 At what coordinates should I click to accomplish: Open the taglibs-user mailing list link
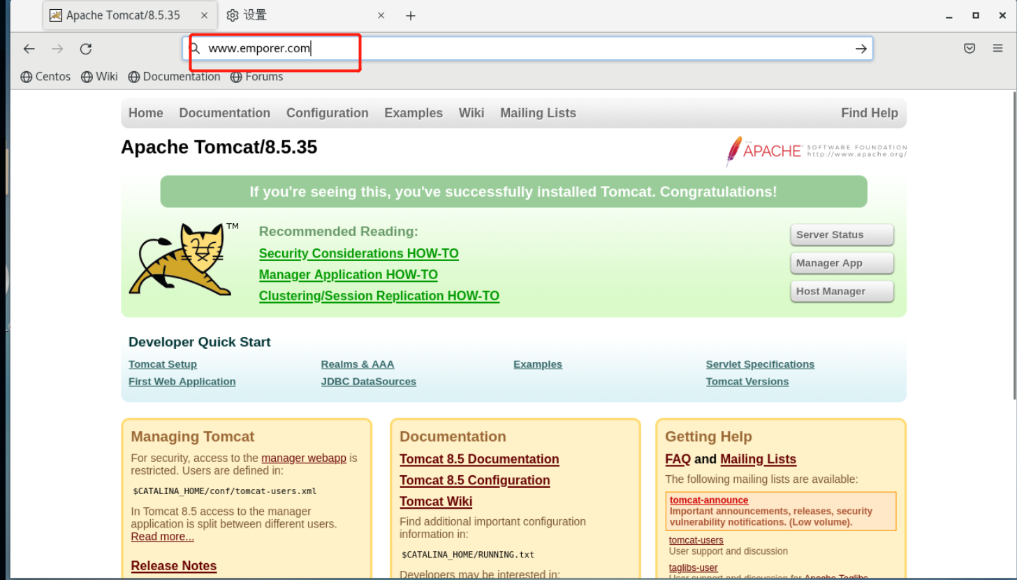(x=694, y=568)
